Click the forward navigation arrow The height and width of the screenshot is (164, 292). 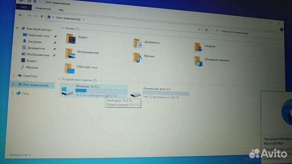coord(29,16)
